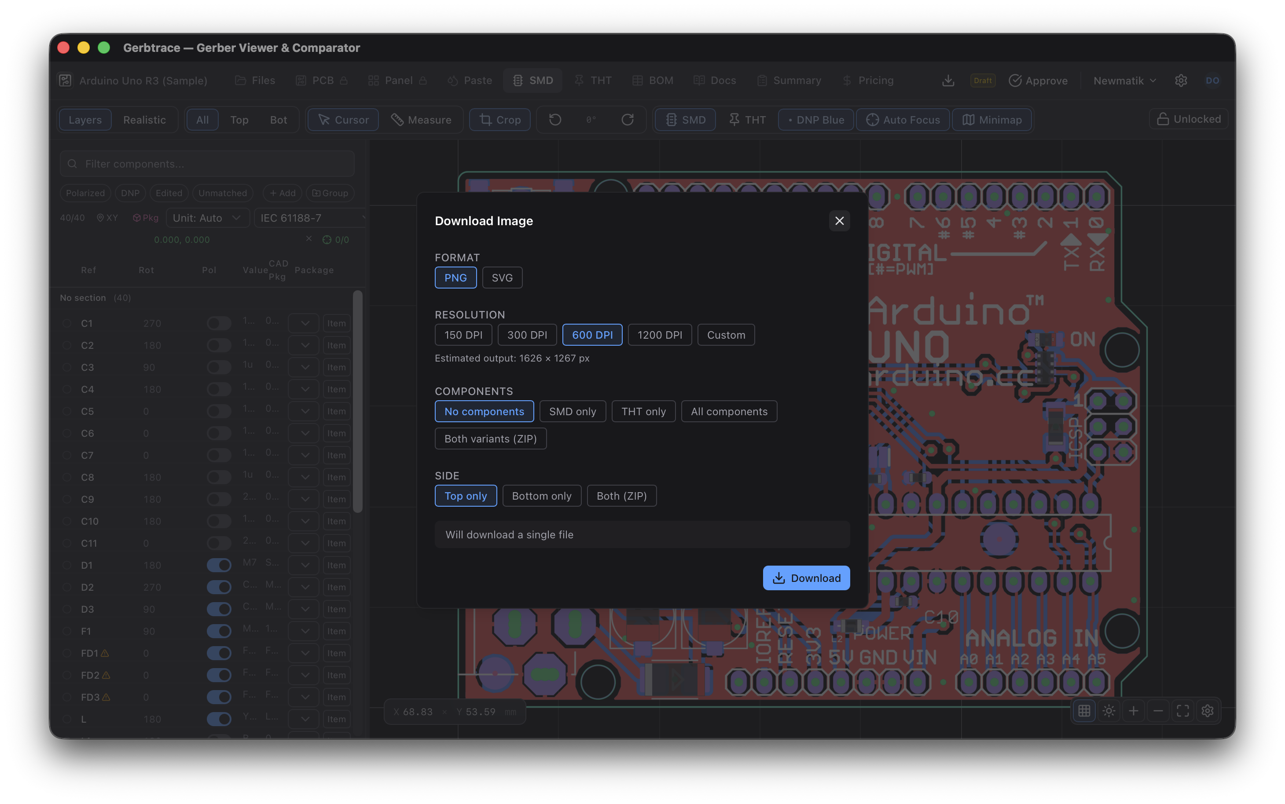Click the rotate counter-clockwise icon

(x=555, y=120)
